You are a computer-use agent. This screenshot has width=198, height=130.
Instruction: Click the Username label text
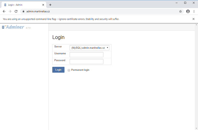[x=60, y=54]
